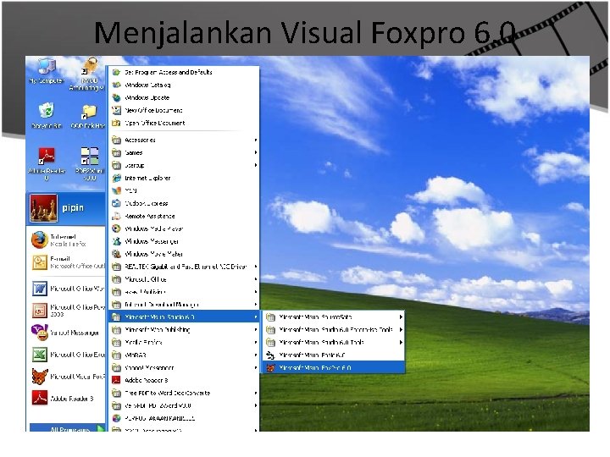Screen dimensions: 610x457
Task: Select the yellow folder shortcut on the desktop
Action: click(88, 116)
